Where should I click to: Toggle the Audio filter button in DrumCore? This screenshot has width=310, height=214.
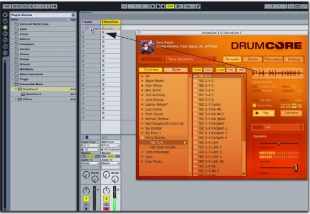tap(197, 70)
